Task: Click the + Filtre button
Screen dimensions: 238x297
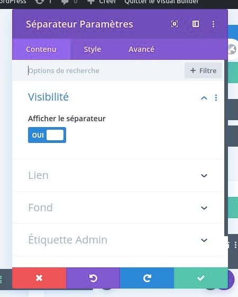Action: (203, 70)
